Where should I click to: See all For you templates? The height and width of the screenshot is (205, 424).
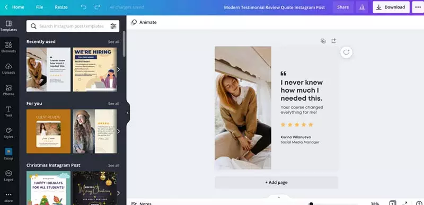(x=113, y=104)
